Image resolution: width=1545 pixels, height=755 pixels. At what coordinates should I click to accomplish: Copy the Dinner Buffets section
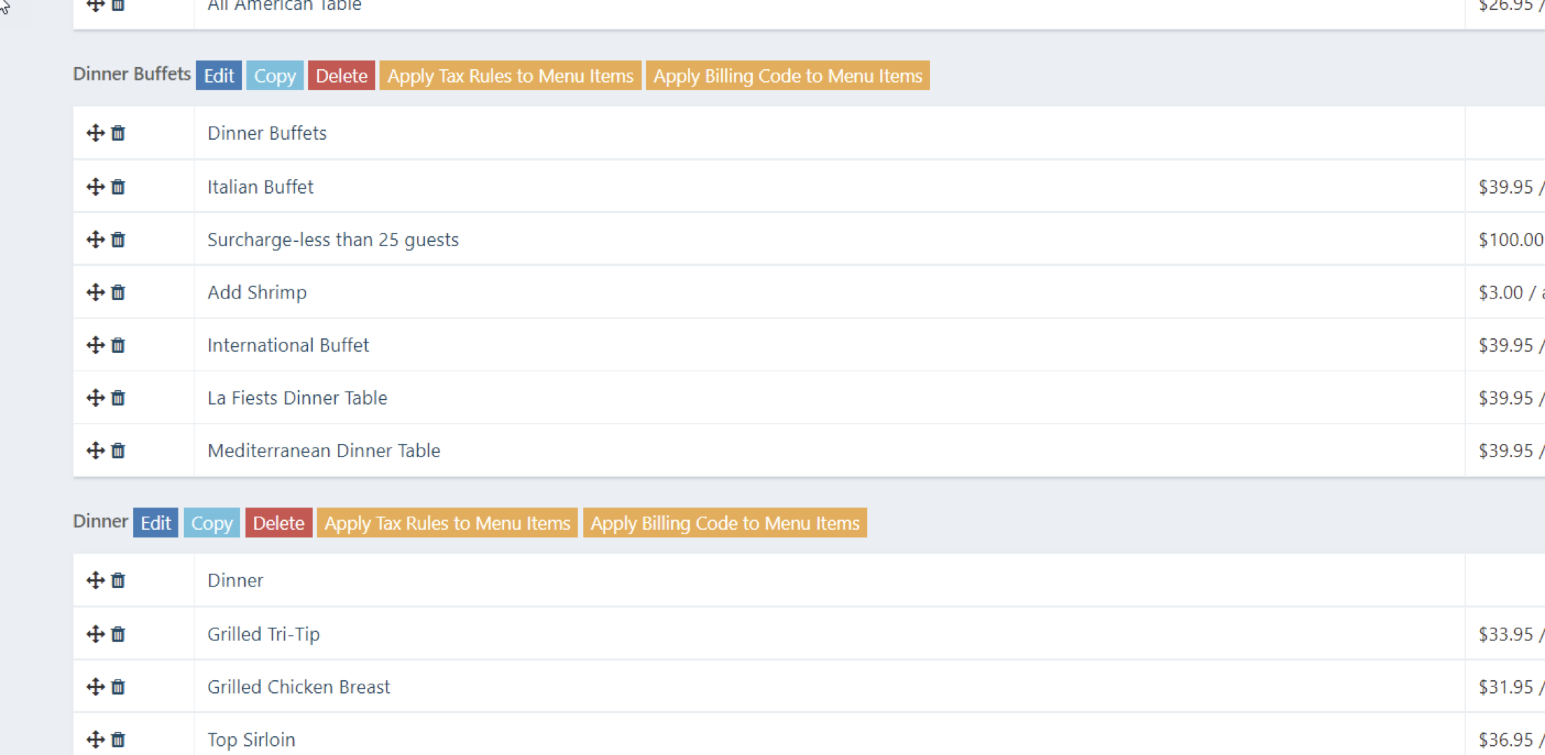[274, 75]
